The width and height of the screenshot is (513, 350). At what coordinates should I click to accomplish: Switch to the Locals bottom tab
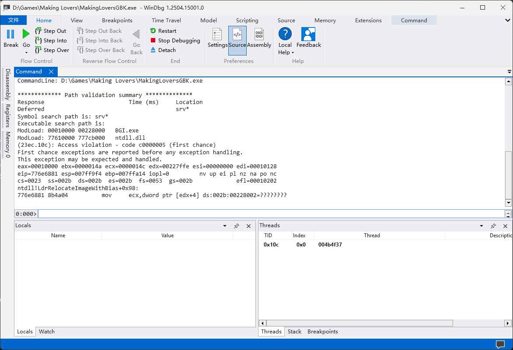tap(25, 331)
